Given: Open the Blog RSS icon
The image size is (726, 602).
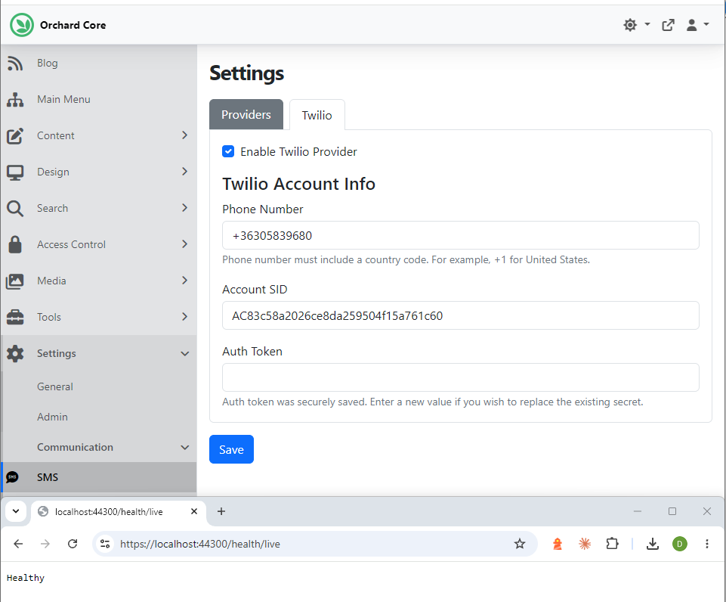Looking at the screenshot, I should tap(15, 64).
